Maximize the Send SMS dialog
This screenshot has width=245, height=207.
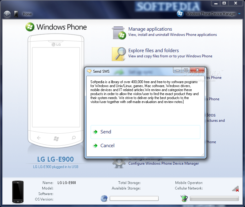[x=186, y=70]
